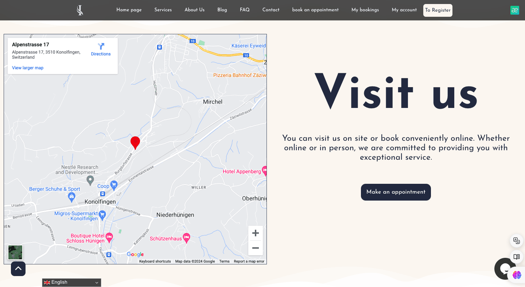Viewport: 525px width, 287px height.
Task: Navigate to the Blog page
Action: coord(222,10)
